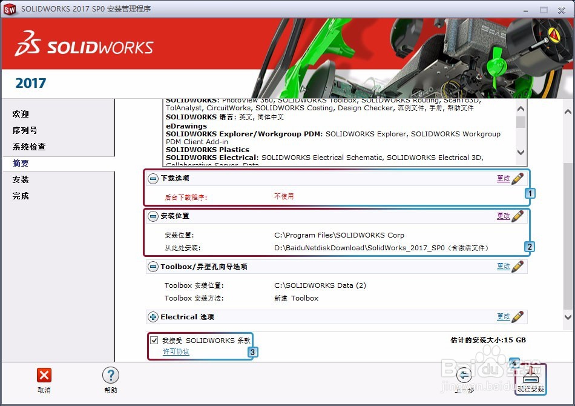Go back with the previous step arrow
575x406 pixels.
point(464,376)
